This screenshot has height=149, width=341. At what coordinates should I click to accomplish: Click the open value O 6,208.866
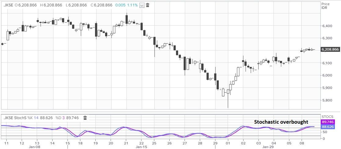pyautogui.click(x=26, y=5)
